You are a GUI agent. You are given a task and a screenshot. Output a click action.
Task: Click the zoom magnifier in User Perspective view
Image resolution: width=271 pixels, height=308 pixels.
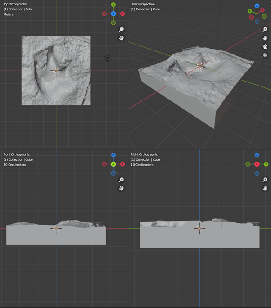tap(265, 29)
